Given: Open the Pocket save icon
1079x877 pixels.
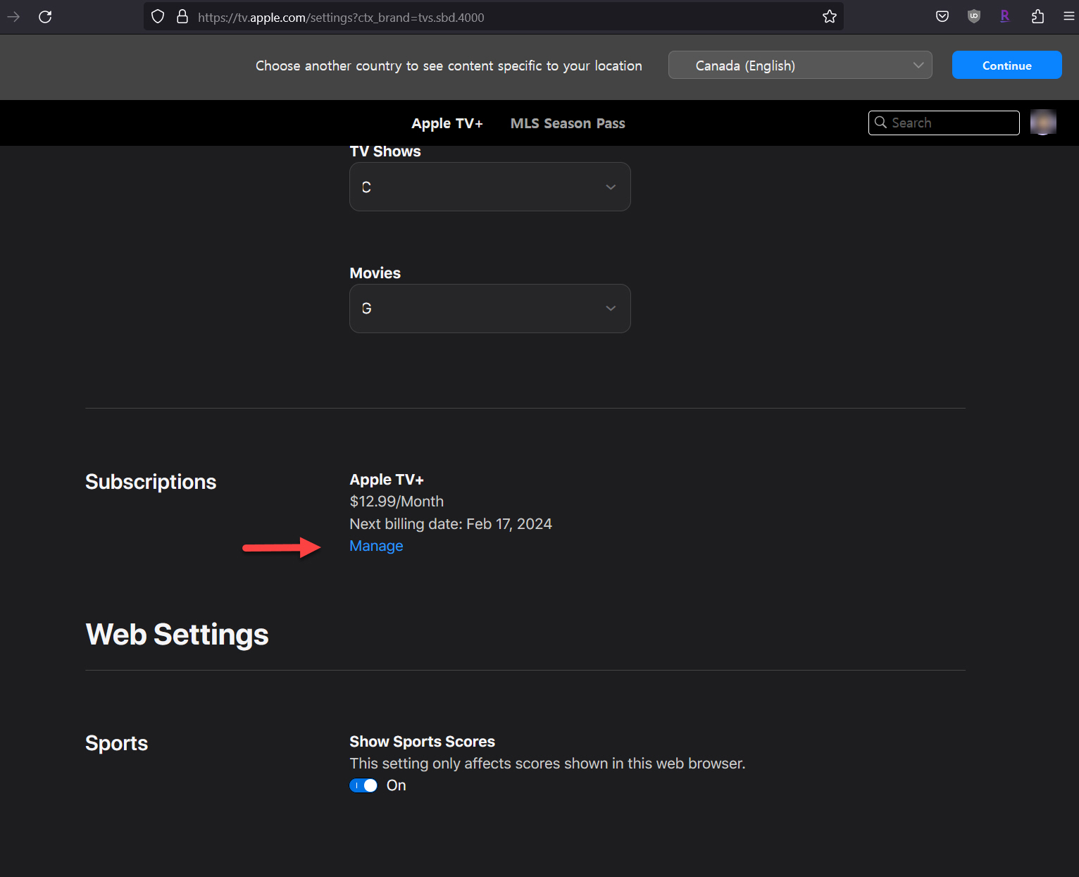Looking at the screenshot, I should [x=942, y=17].
